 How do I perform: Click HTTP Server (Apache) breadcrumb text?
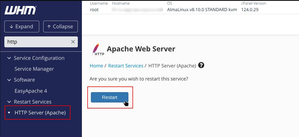point(172,66)
